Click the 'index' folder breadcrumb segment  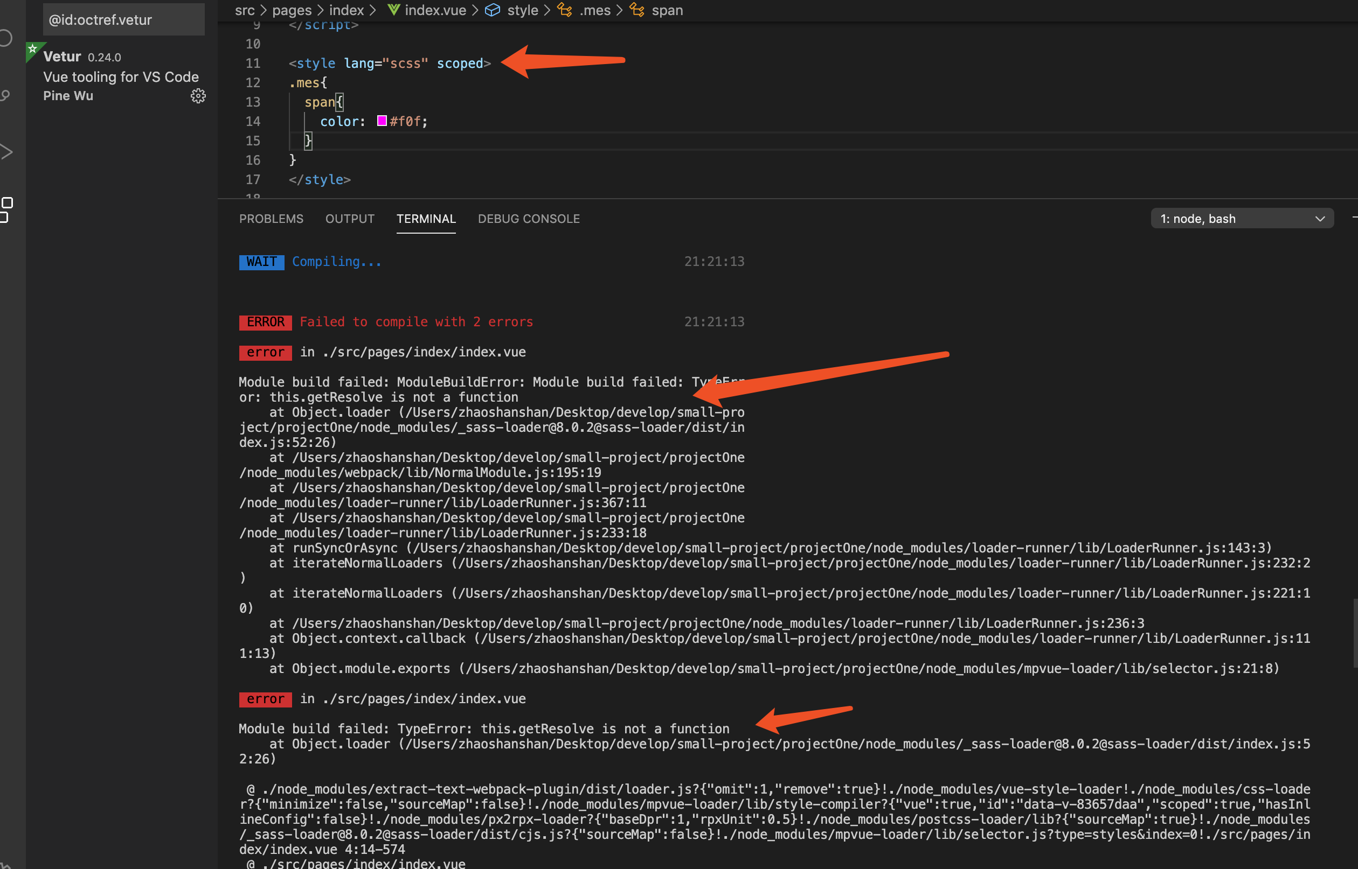(346, 10)
